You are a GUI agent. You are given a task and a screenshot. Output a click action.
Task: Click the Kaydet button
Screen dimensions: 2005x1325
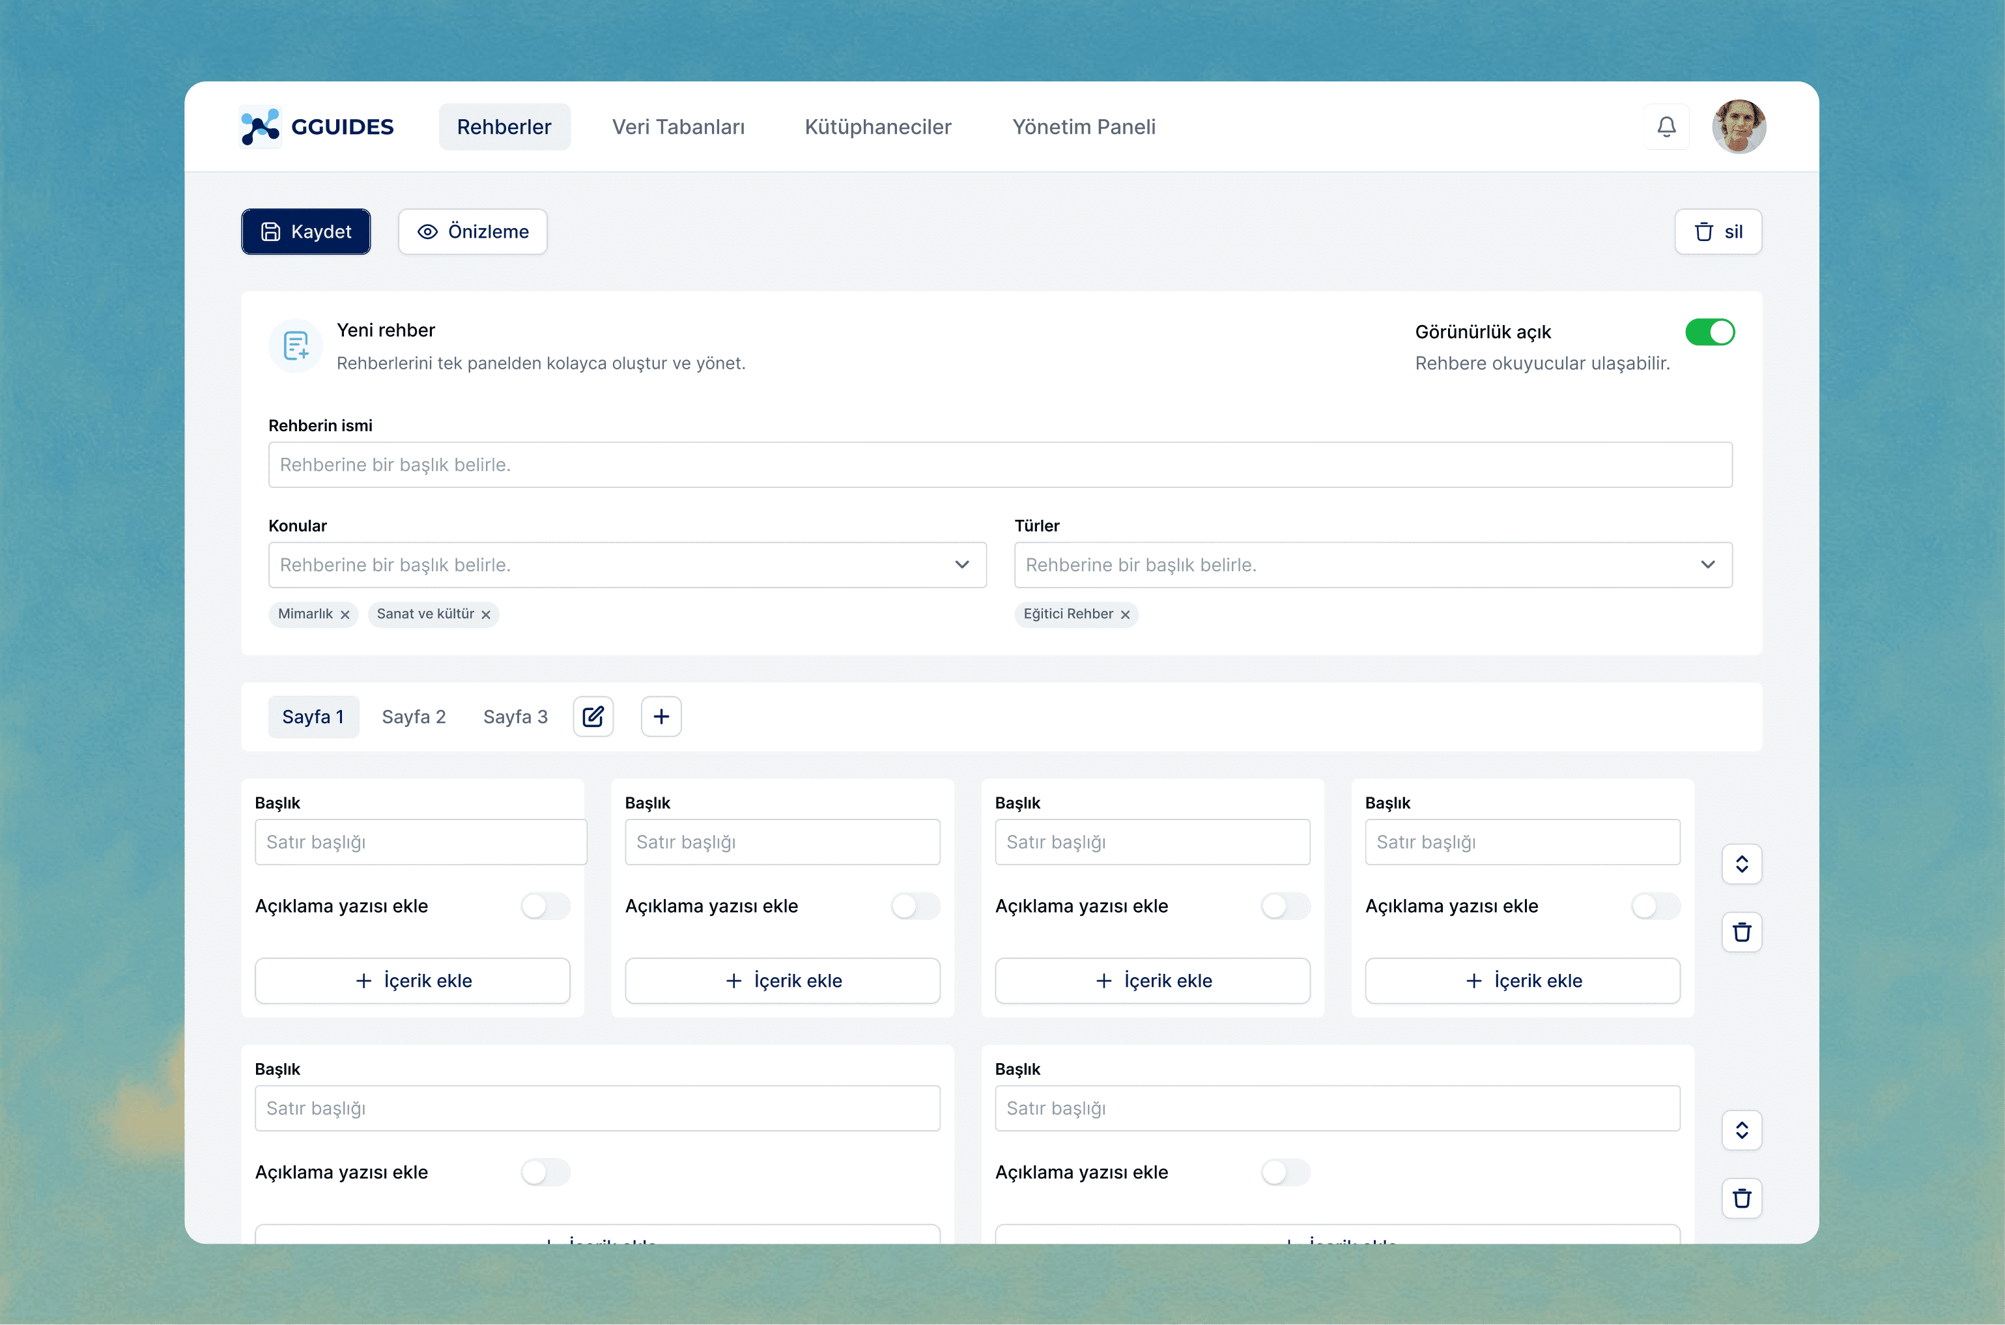pyautogui.click(x=306, y=231)
